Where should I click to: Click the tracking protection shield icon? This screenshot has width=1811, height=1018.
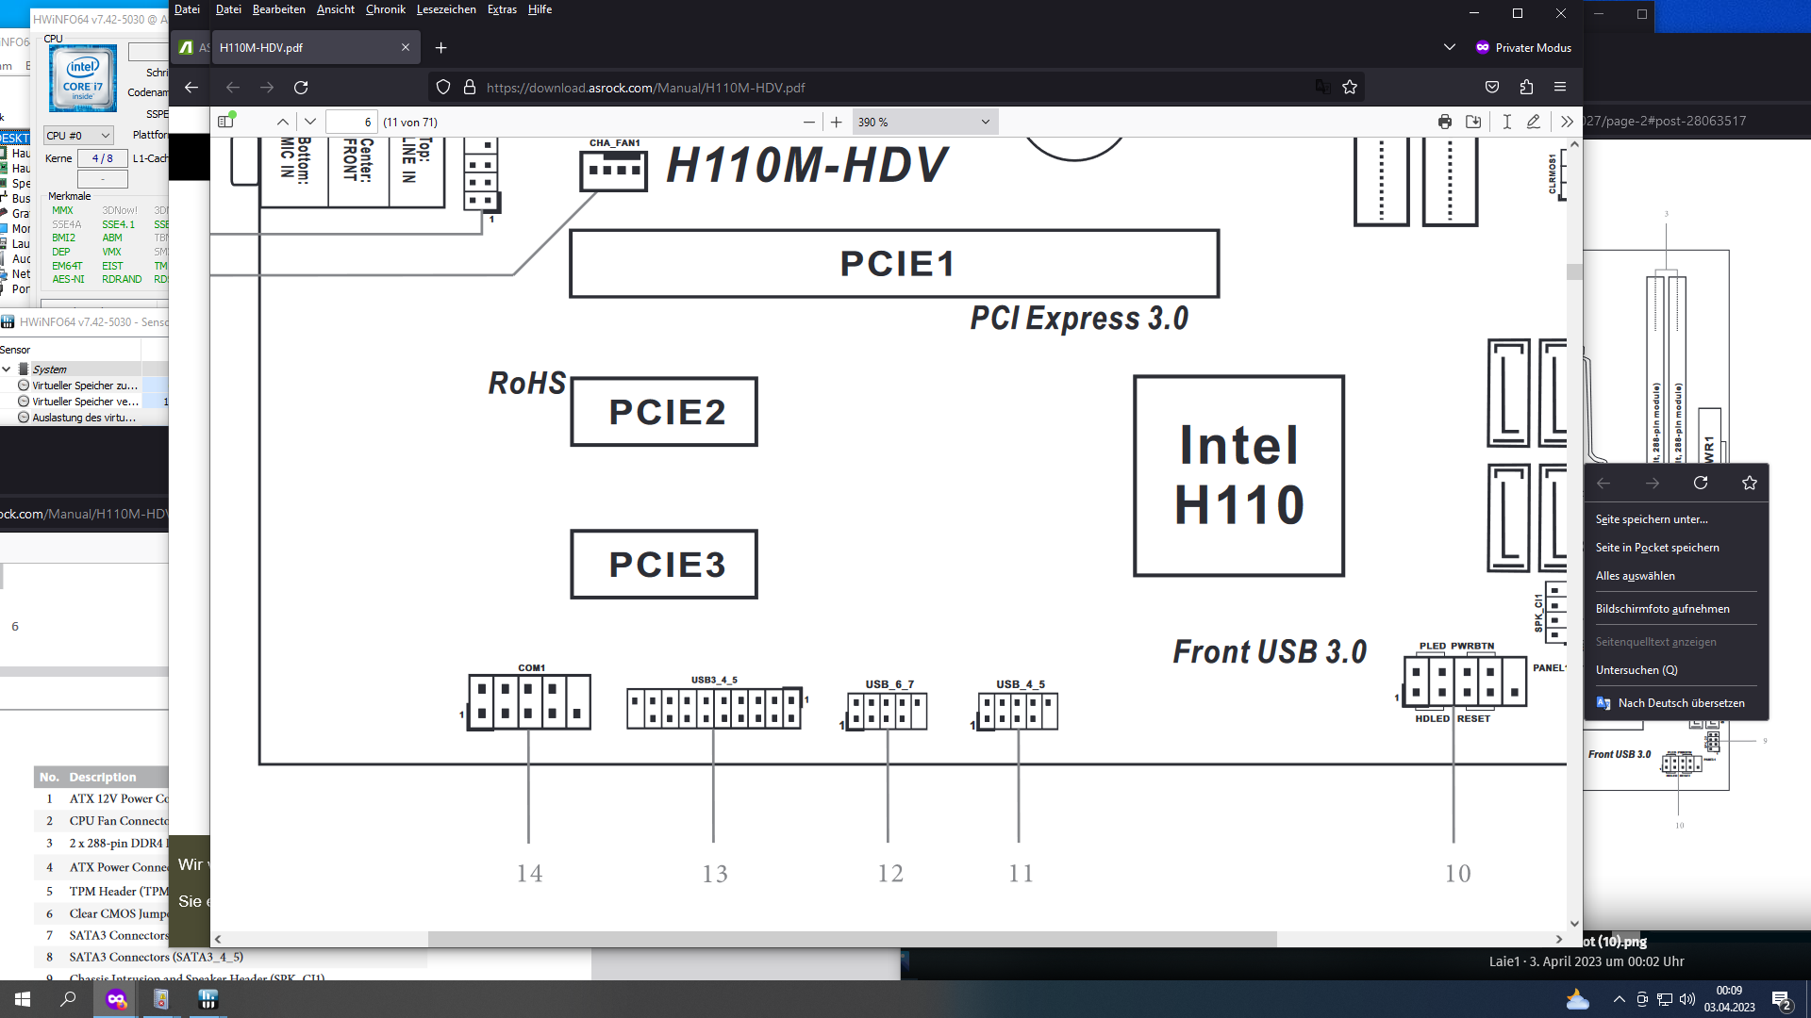coord(442,87)
